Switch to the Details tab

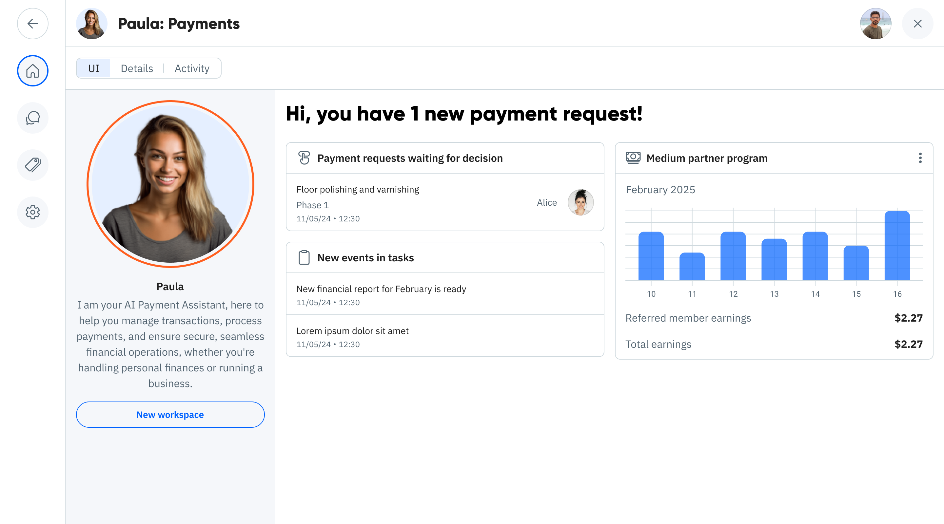(x=137, y=68)
